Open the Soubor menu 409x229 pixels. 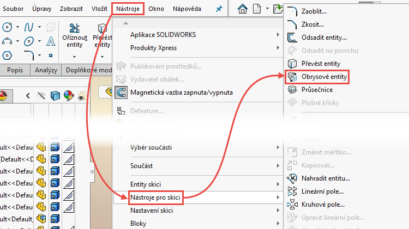click(13, 9)
